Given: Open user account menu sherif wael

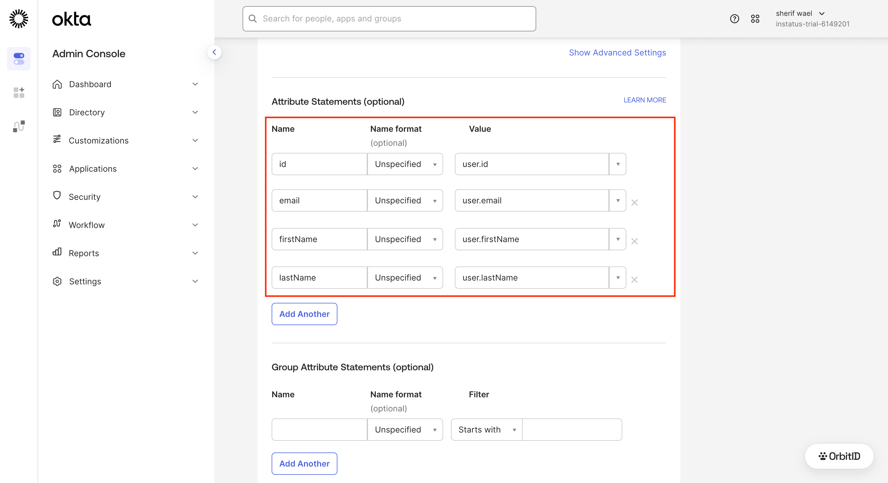Looking at the screenshot, I should click(x=800, y=13).
